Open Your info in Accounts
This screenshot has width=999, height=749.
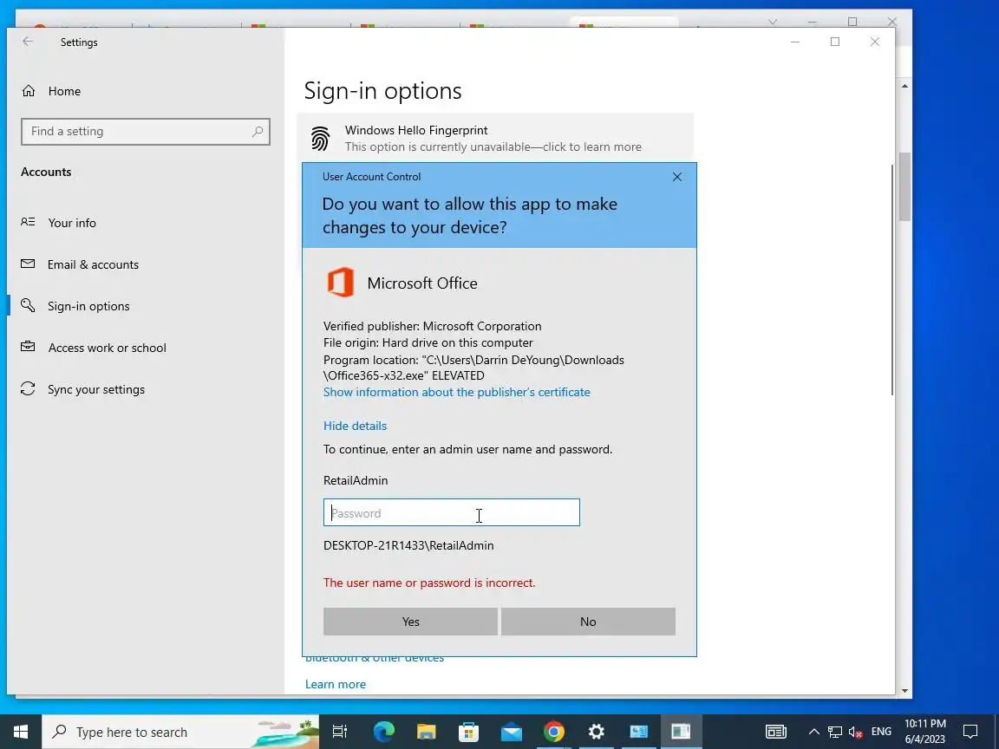coord(71,223)
